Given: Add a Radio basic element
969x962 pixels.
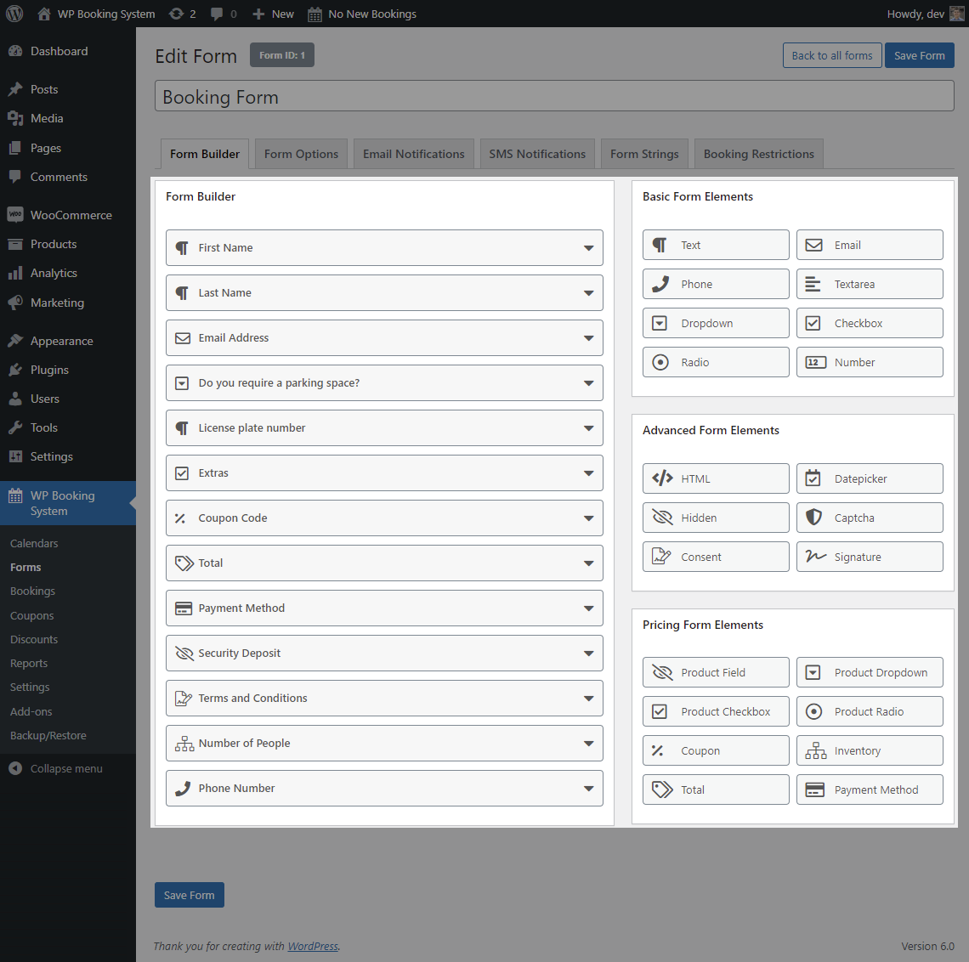Looking at the screenshot, I should 716,362.
